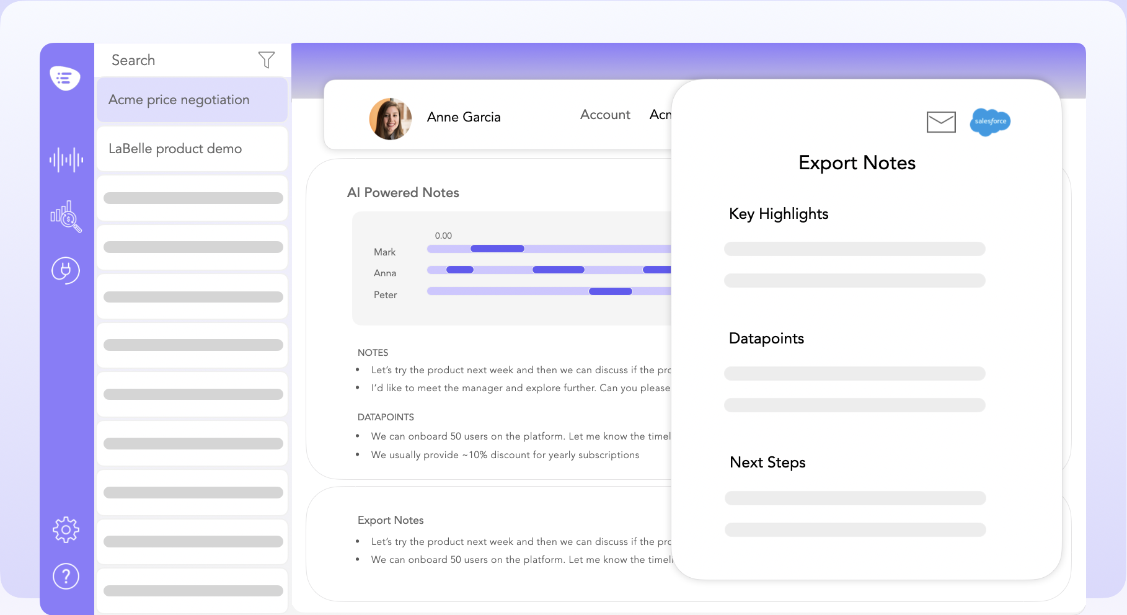Click the AI Powered Notes heading
The image size is (1127, 615).
coord(403,193)
